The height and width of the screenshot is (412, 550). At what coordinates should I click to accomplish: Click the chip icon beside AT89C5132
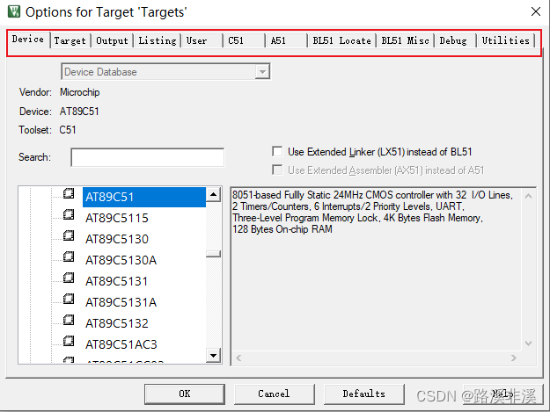pos(69,320)
